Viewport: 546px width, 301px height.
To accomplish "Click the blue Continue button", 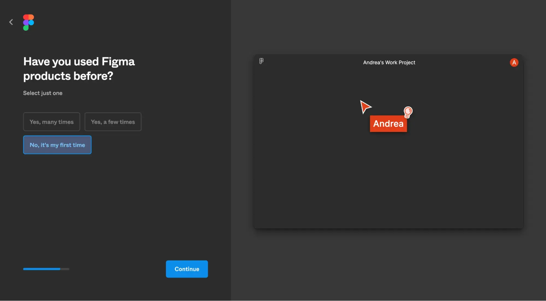I will [187, 269].
